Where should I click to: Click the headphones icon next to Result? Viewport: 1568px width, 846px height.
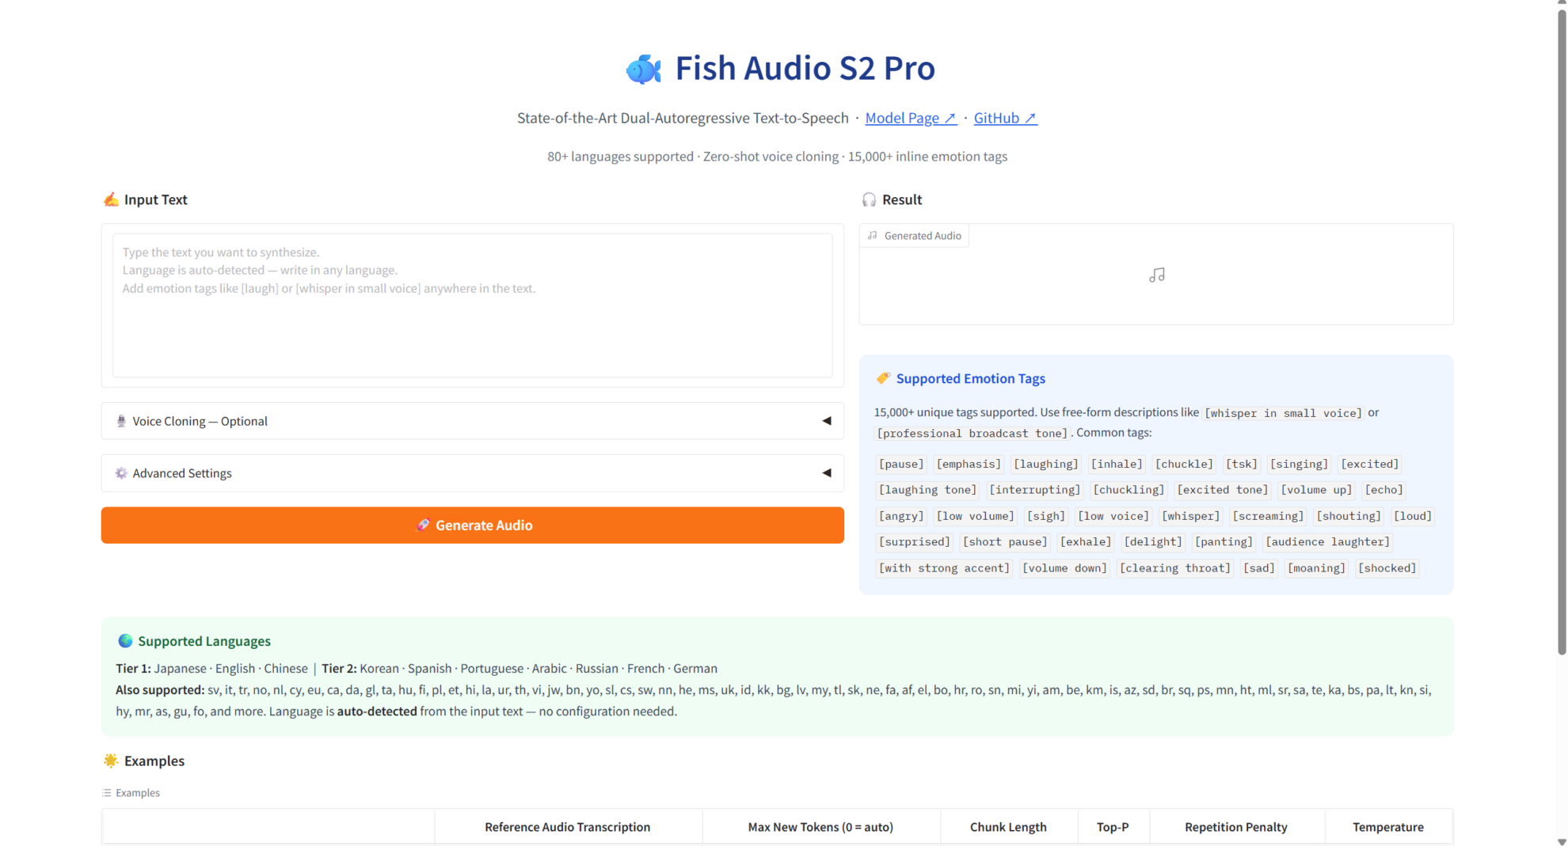click(869, 199)
